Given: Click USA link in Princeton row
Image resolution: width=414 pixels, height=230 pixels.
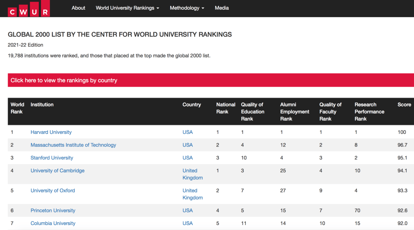Looking at the screenshot, I should coord(187,210).
